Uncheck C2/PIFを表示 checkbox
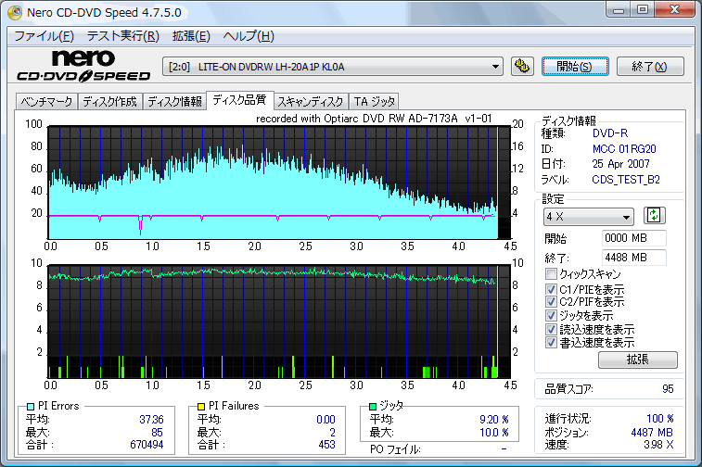 (x=551, y=301)
